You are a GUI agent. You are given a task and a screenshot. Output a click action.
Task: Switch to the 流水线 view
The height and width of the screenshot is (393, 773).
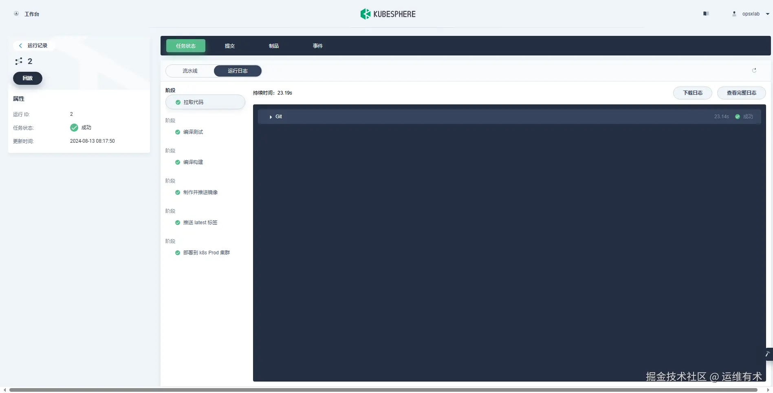(190, 71)
